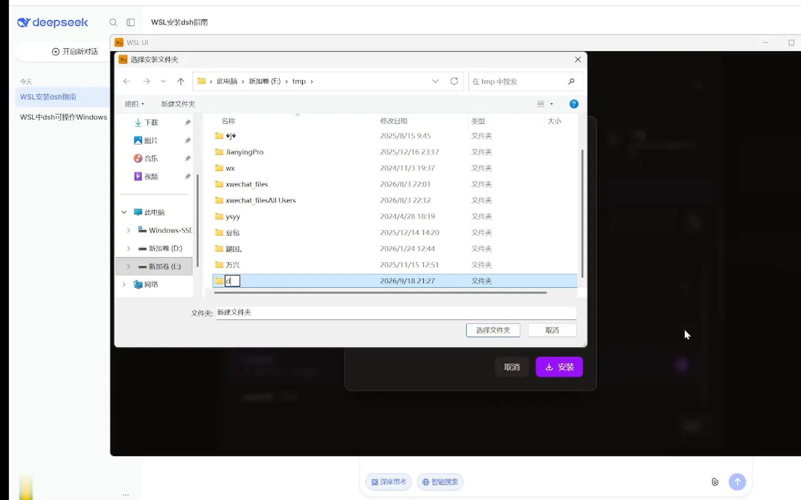
Task: Start a new chat with 开启新对话
Action: tap(75, 51)
